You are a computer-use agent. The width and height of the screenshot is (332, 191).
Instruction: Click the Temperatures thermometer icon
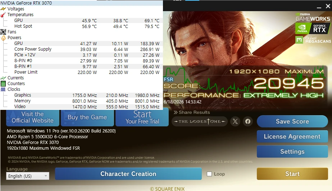click(x=3, y=15)
